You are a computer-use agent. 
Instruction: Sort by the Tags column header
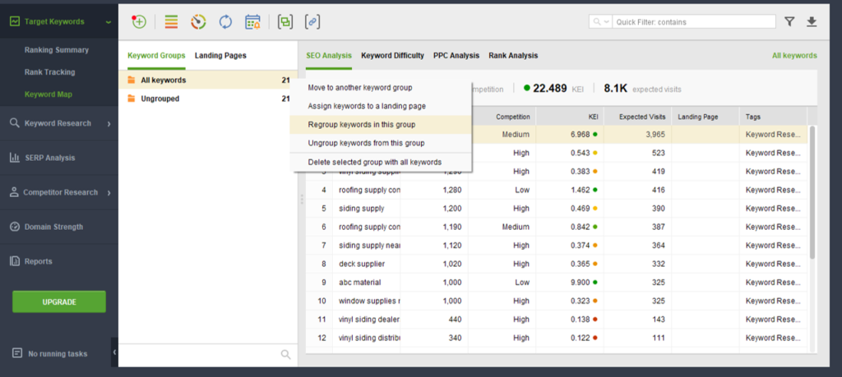click(773, 117)
